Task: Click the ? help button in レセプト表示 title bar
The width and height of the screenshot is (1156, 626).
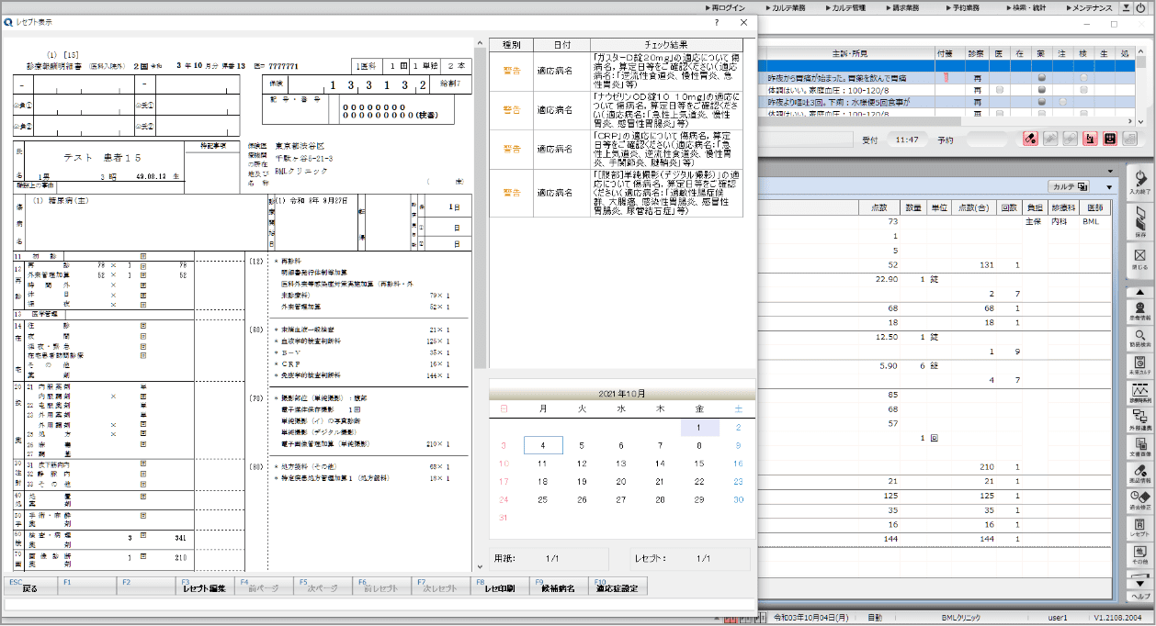Action: point(717,23)
